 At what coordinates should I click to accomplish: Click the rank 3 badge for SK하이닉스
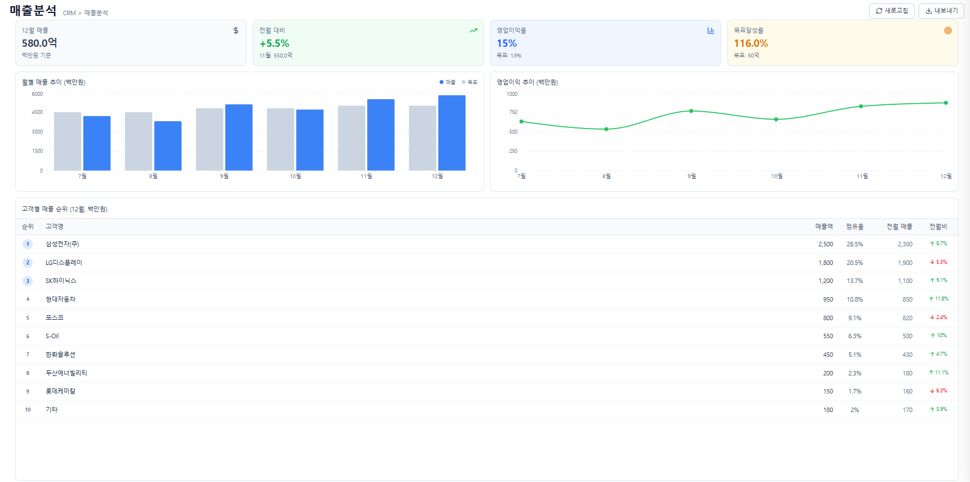click(28, 281)
